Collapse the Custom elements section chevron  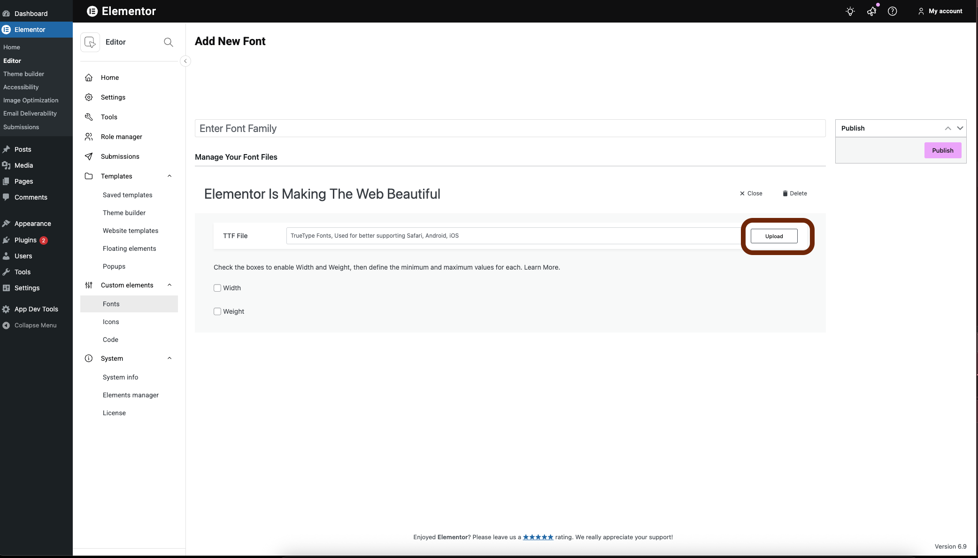click(x=169, y=285)
